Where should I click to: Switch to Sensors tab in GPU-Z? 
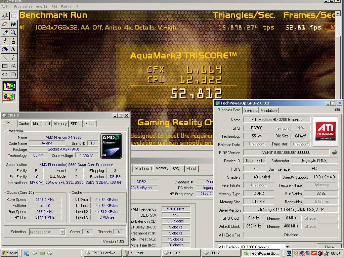click(x=251, y=110)
